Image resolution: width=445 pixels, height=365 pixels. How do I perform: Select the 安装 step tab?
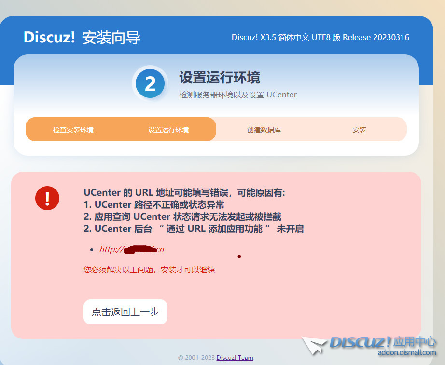pos(359,130)
